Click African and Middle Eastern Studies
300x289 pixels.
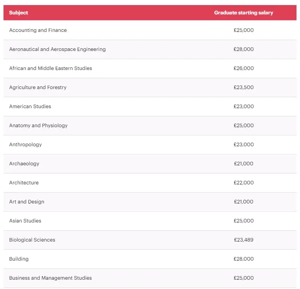[x=51, y=68]
